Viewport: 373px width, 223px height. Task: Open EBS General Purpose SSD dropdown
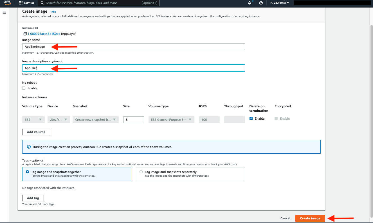click(x=171, y=120)
